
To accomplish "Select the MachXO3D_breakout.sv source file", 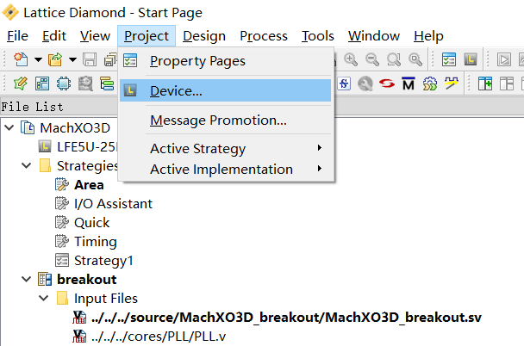I will (286, 318).
